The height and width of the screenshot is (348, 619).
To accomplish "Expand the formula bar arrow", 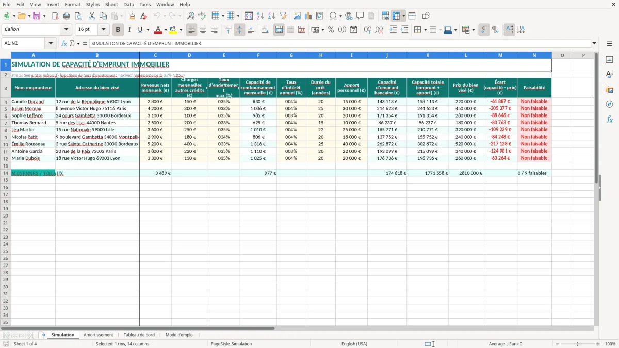I will coord(594,43).
